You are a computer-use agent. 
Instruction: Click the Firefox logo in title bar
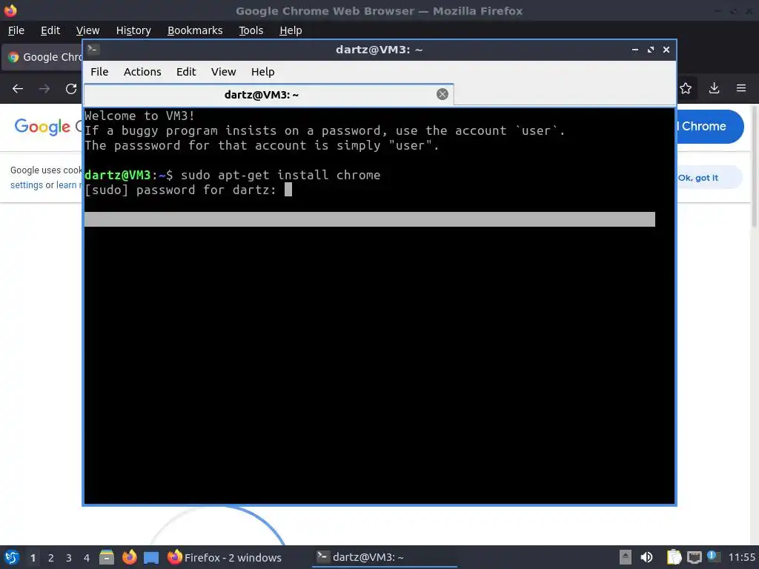tap(10, 10)
